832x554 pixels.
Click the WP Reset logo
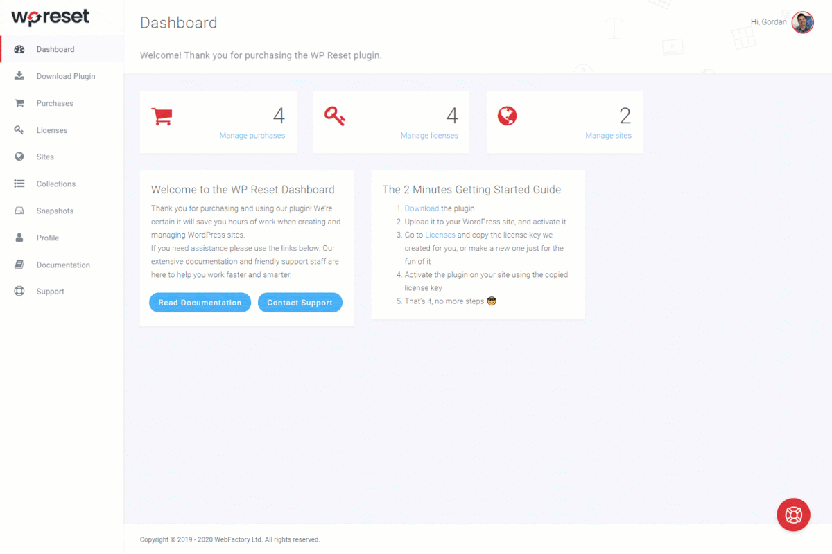(51, 17)
